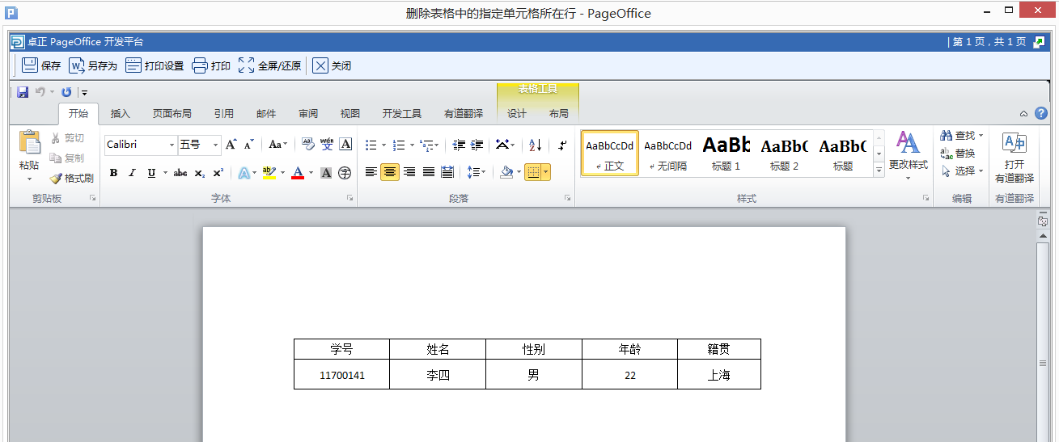The image size is (1059, 442).
Task: Expand the Calibri font name dropdown
Action: pyautogui.click(x=172, y=145)
